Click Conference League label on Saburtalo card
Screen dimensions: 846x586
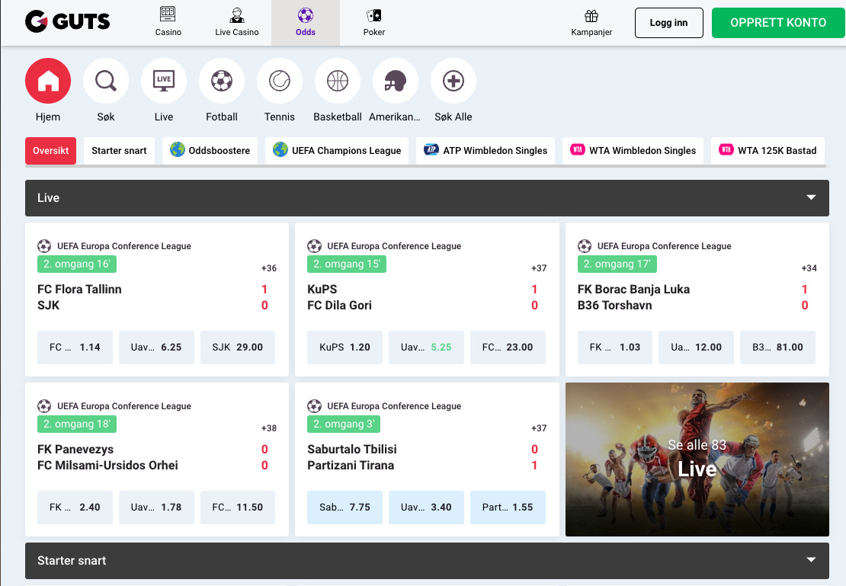point(394,406)
